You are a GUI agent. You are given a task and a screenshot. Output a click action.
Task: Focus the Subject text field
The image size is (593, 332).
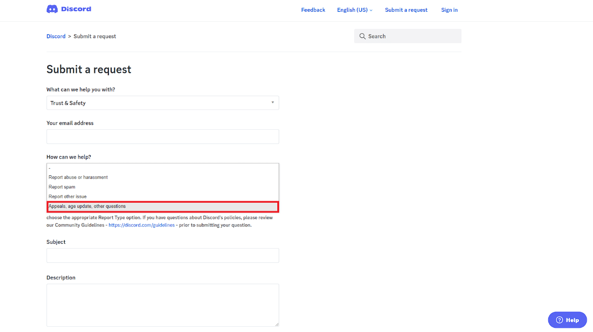pyautogui.click(x=162, y=256)
